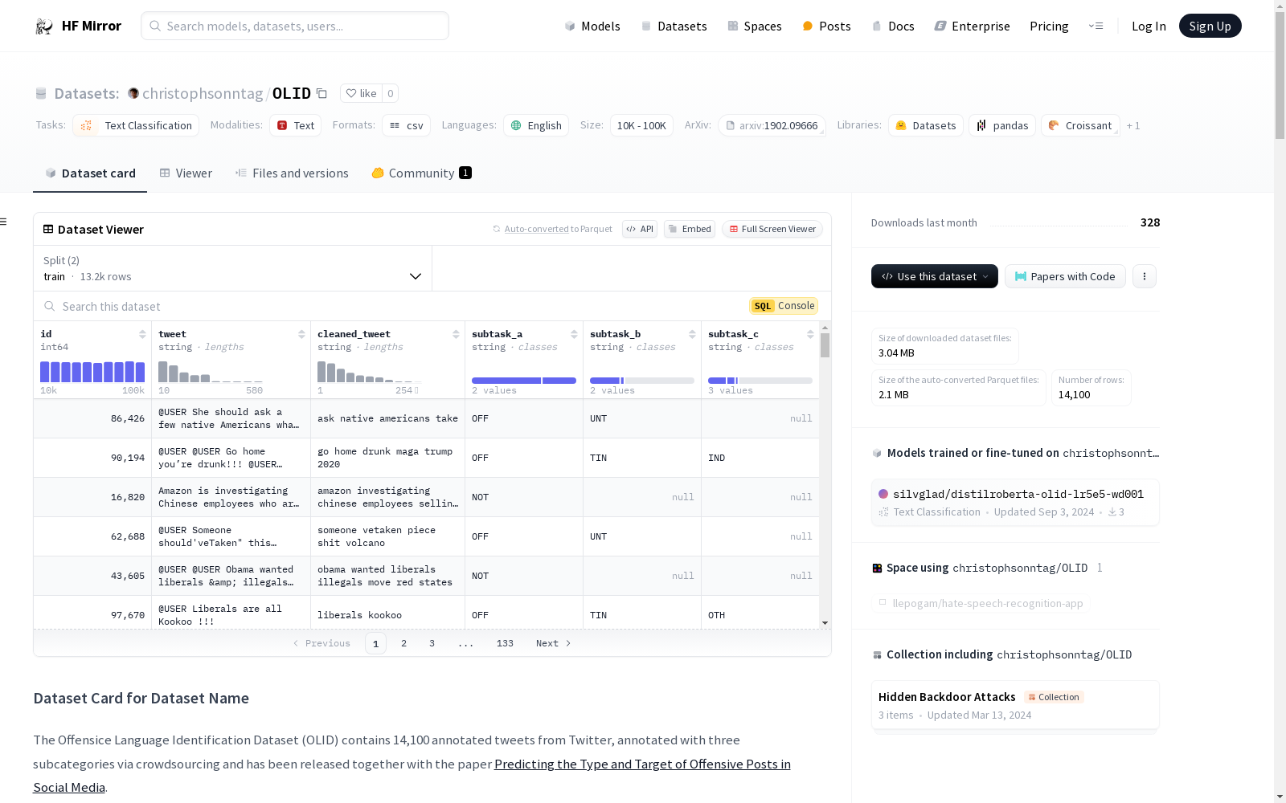
Task: Select the Text Classification task tag
Action: point(136,125)
